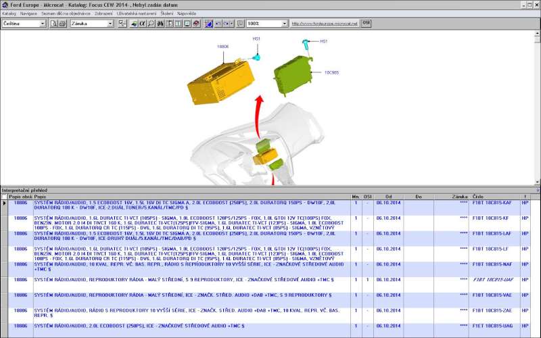Open the Nápověda menu

[187, 13]
